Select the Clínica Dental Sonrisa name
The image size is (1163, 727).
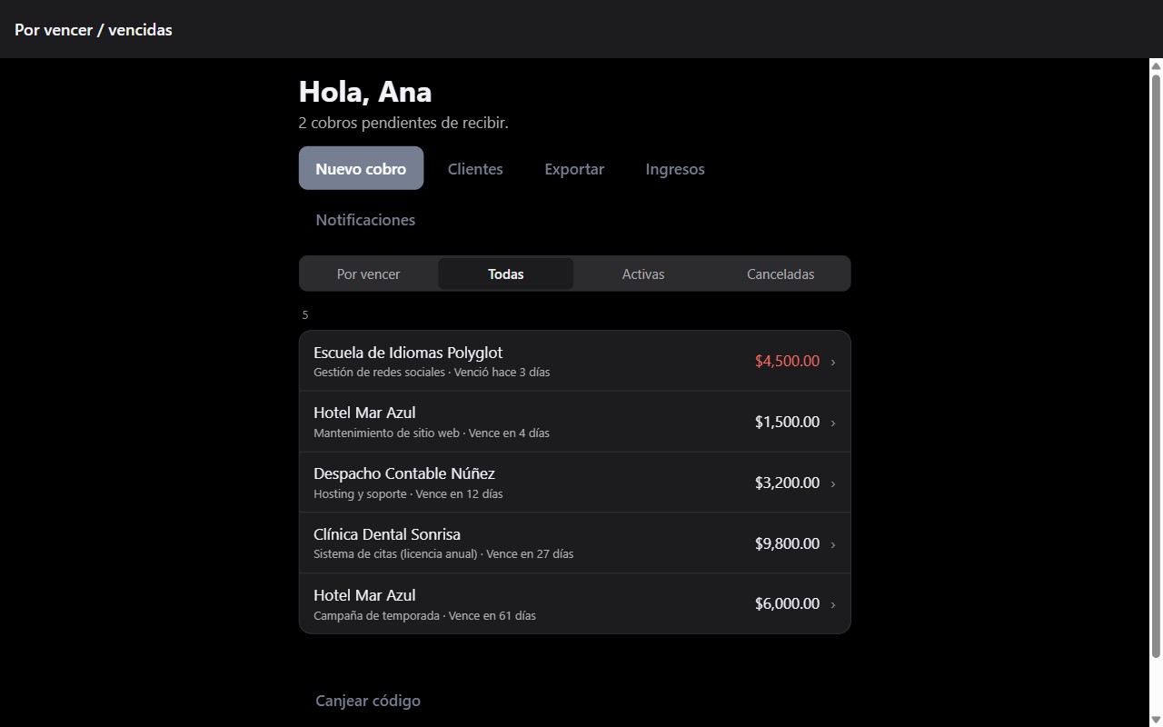tap(387, 534)
